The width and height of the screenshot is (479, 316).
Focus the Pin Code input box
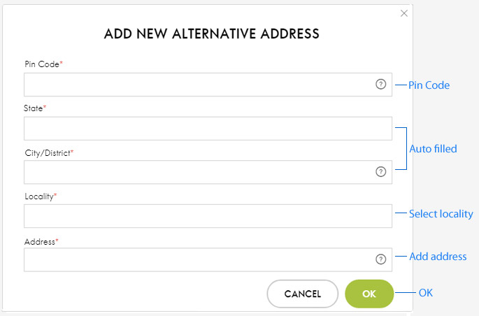208,85
